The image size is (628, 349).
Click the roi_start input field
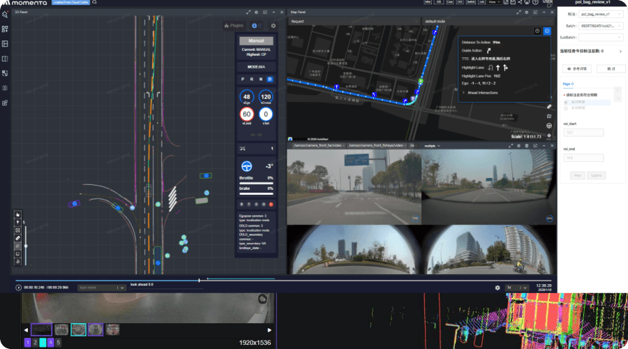tap(583, 133)
